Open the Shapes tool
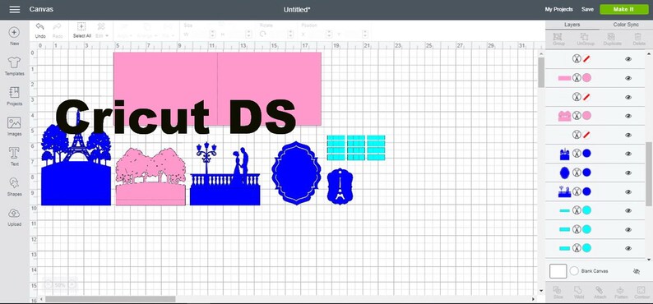Viewport: 653px width, 304px height. pos(14,183)
